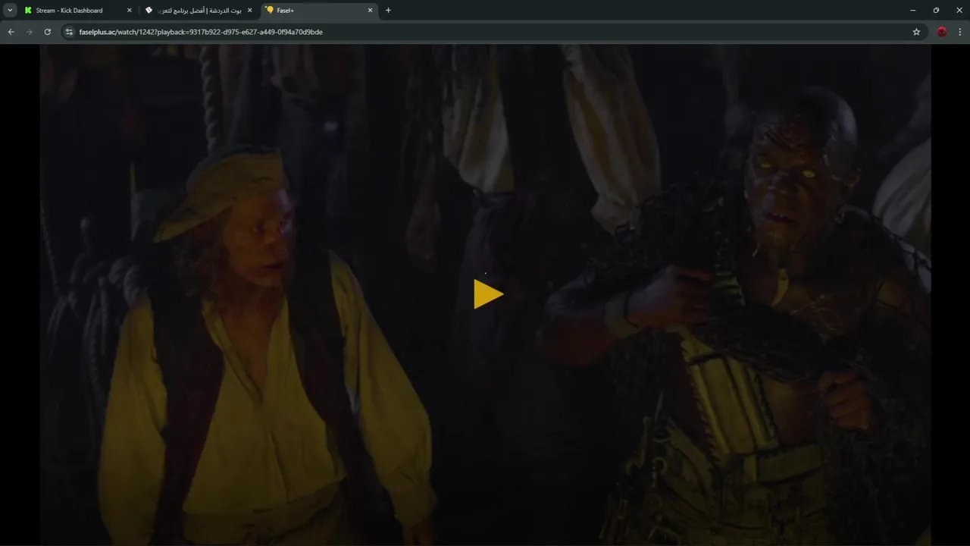Open a new browser tab

(388, 11)
